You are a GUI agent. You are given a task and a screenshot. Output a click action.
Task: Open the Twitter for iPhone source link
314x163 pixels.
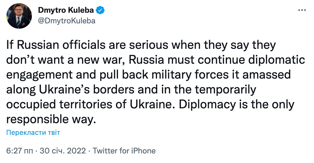click(x=124, y=151)
